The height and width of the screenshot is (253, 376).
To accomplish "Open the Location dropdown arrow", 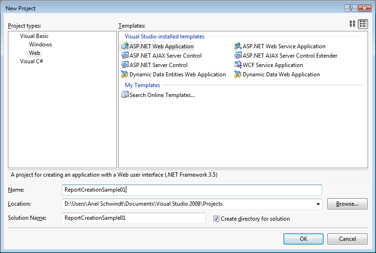I will point(318,204).
